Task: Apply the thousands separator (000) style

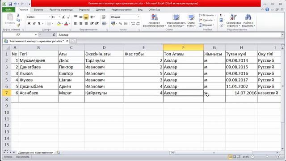Action: tap(126, 24)
